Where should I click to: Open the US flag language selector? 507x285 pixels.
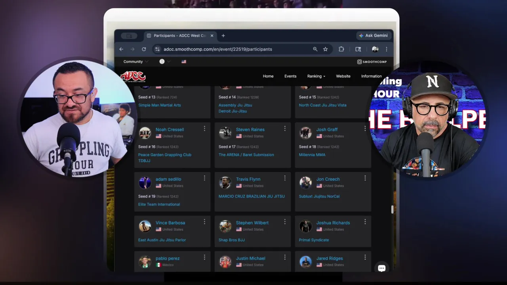pos(184,62)
